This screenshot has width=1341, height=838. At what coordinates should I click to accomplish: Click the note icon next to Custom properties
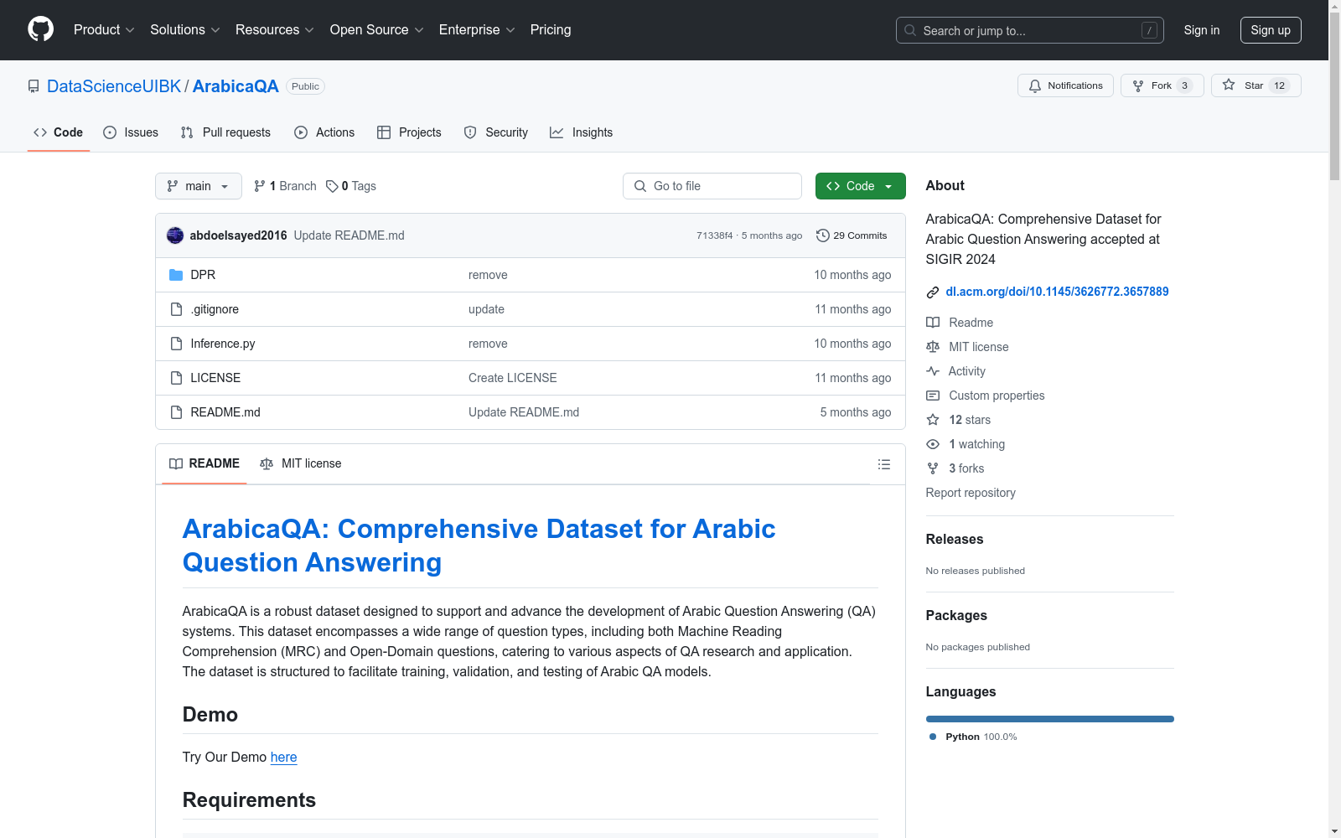pyautogui.click(x=933, y=396)
